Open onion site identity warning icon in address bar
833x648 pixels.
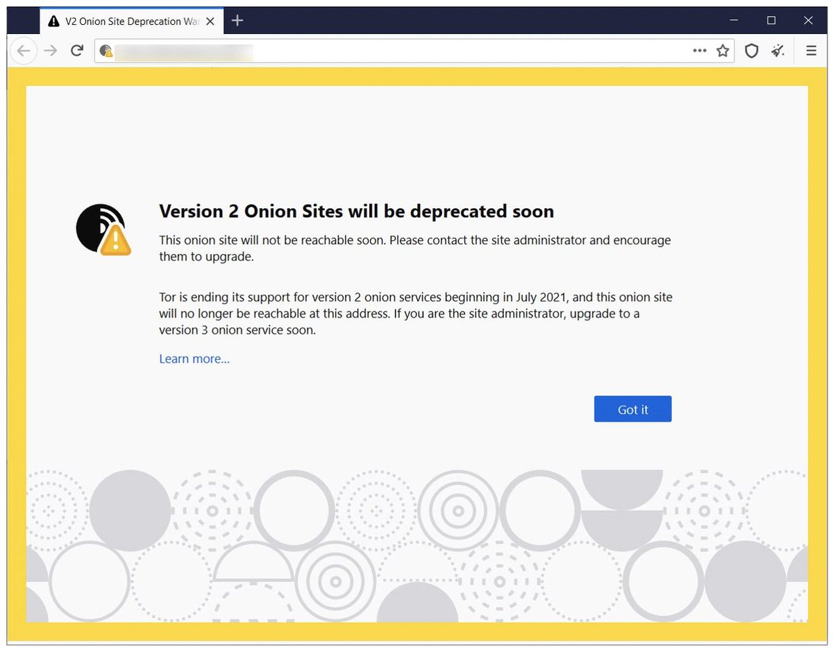pyautogui.click(x=106, y=51)
